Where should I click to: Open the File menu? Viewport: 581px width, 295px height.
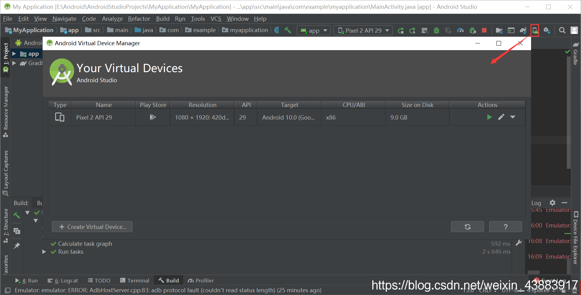click(x=8, y=19)
